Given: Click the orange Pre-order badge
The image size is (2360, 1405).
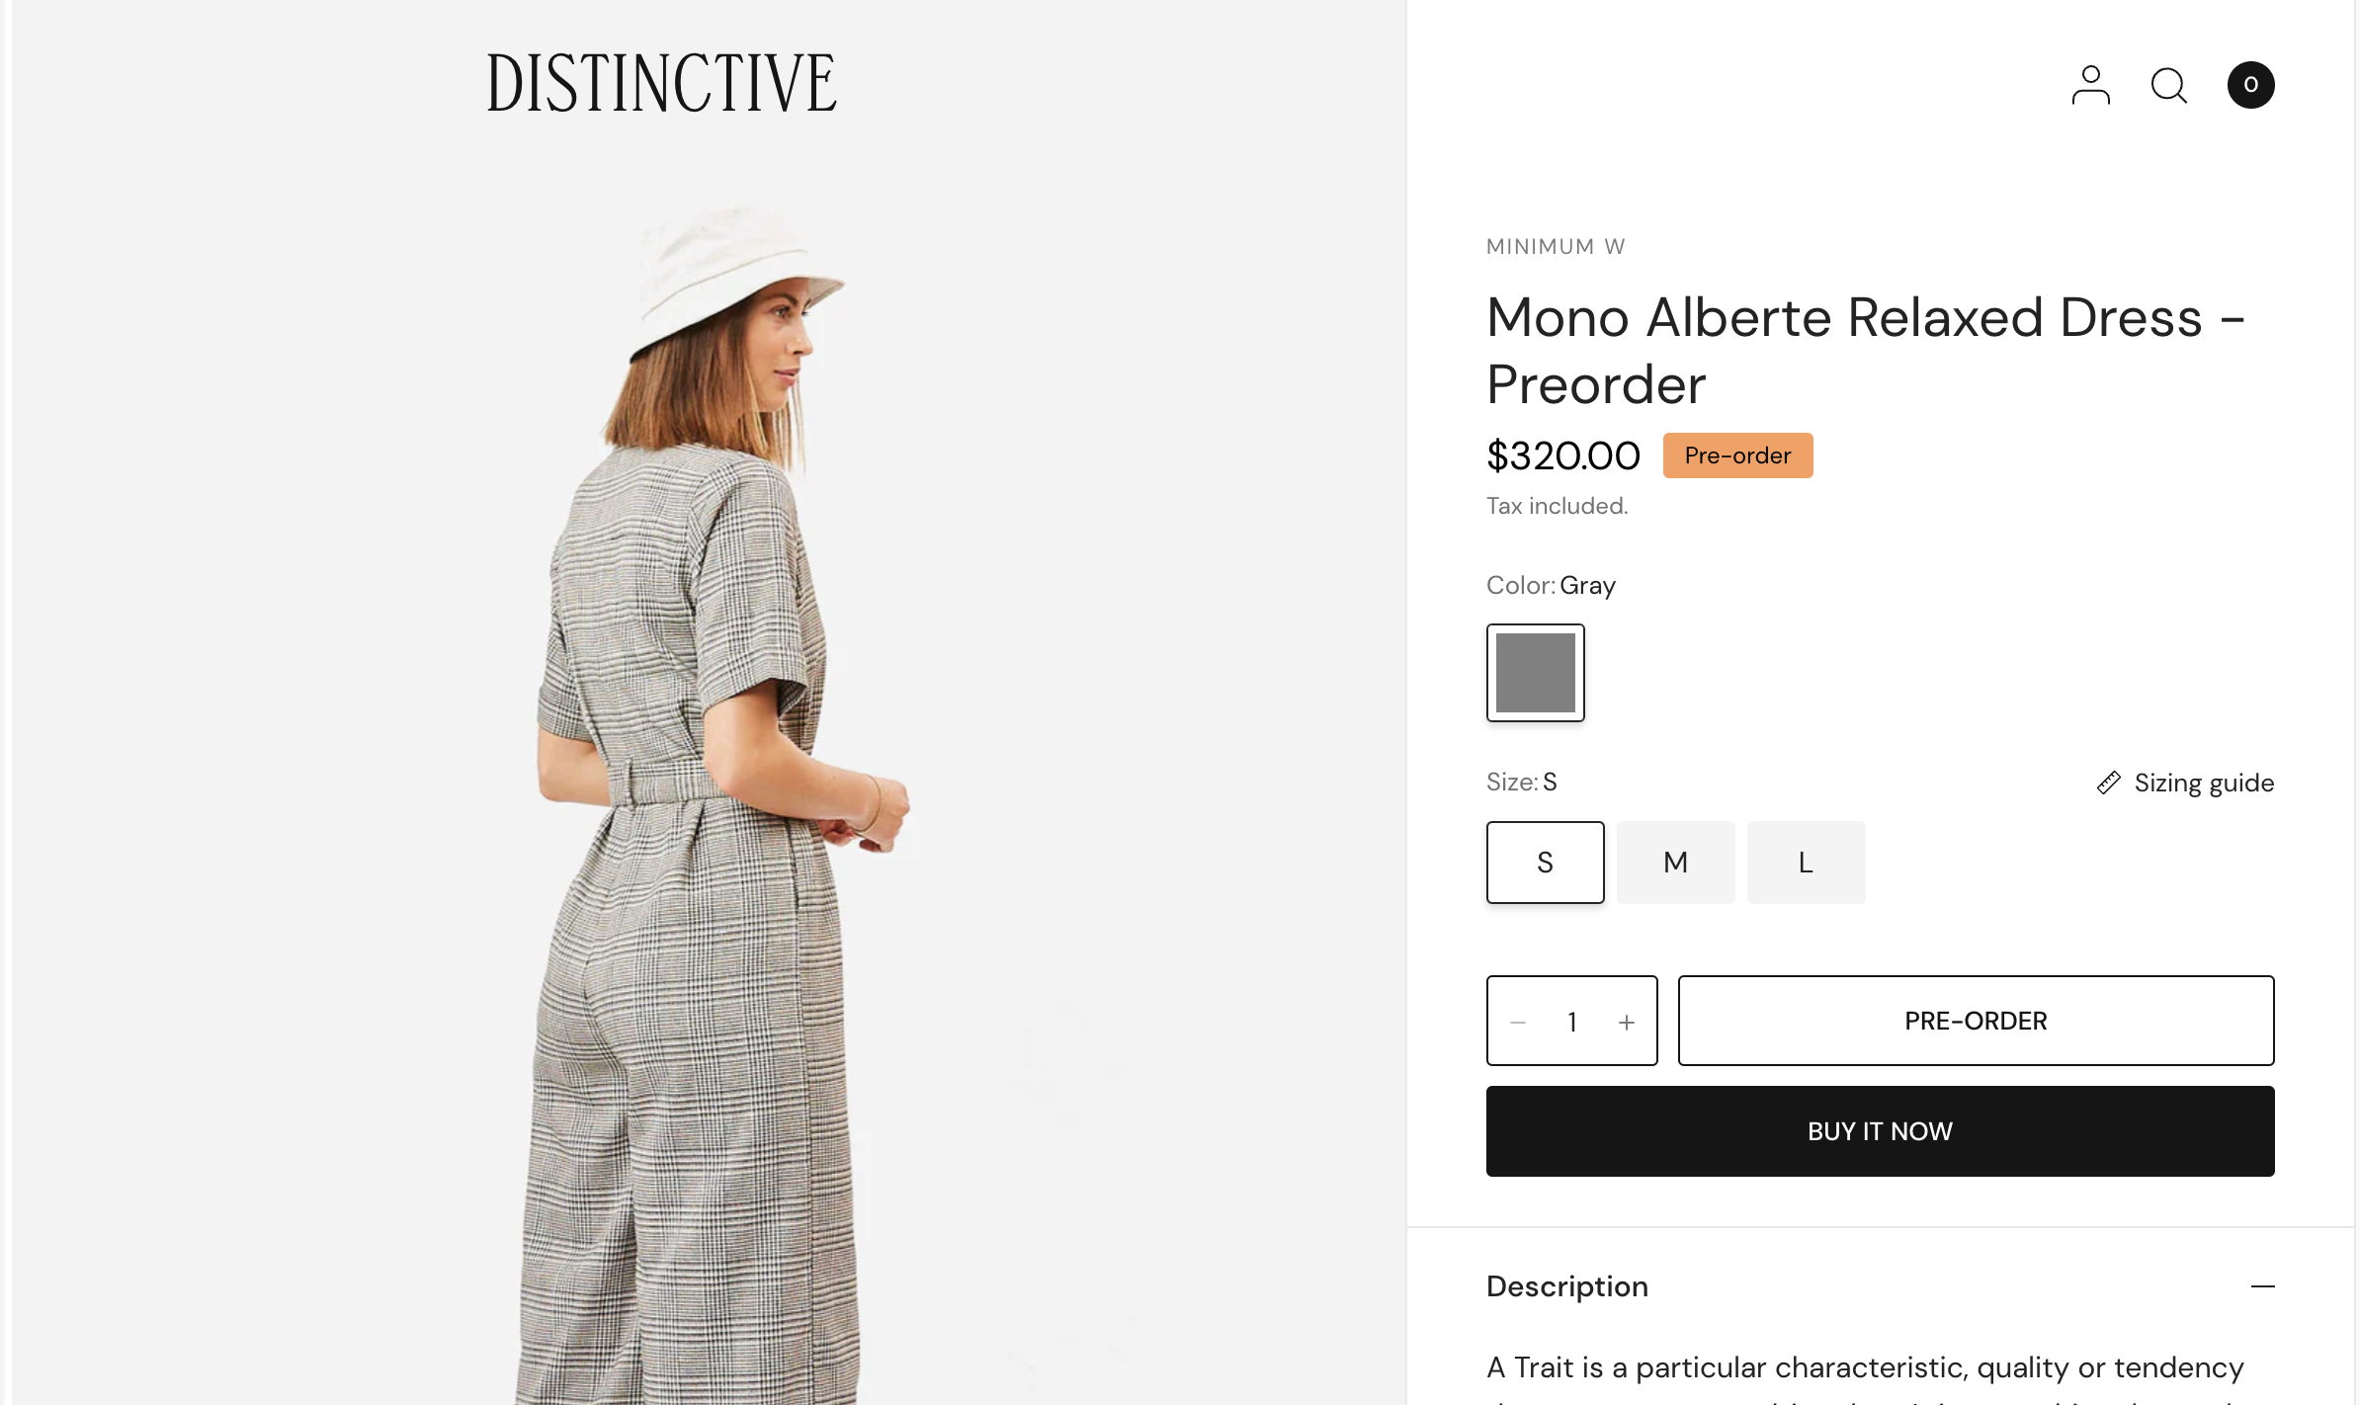Looking at the screenshot, I should [1737, 455].
